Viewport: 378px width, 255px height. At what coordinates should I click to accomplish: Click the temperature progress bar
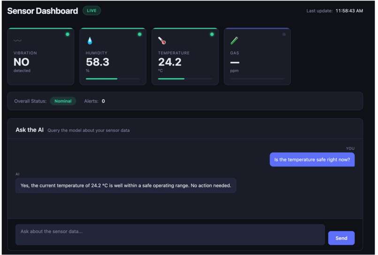pyautogui.click(x=185, y=79)
